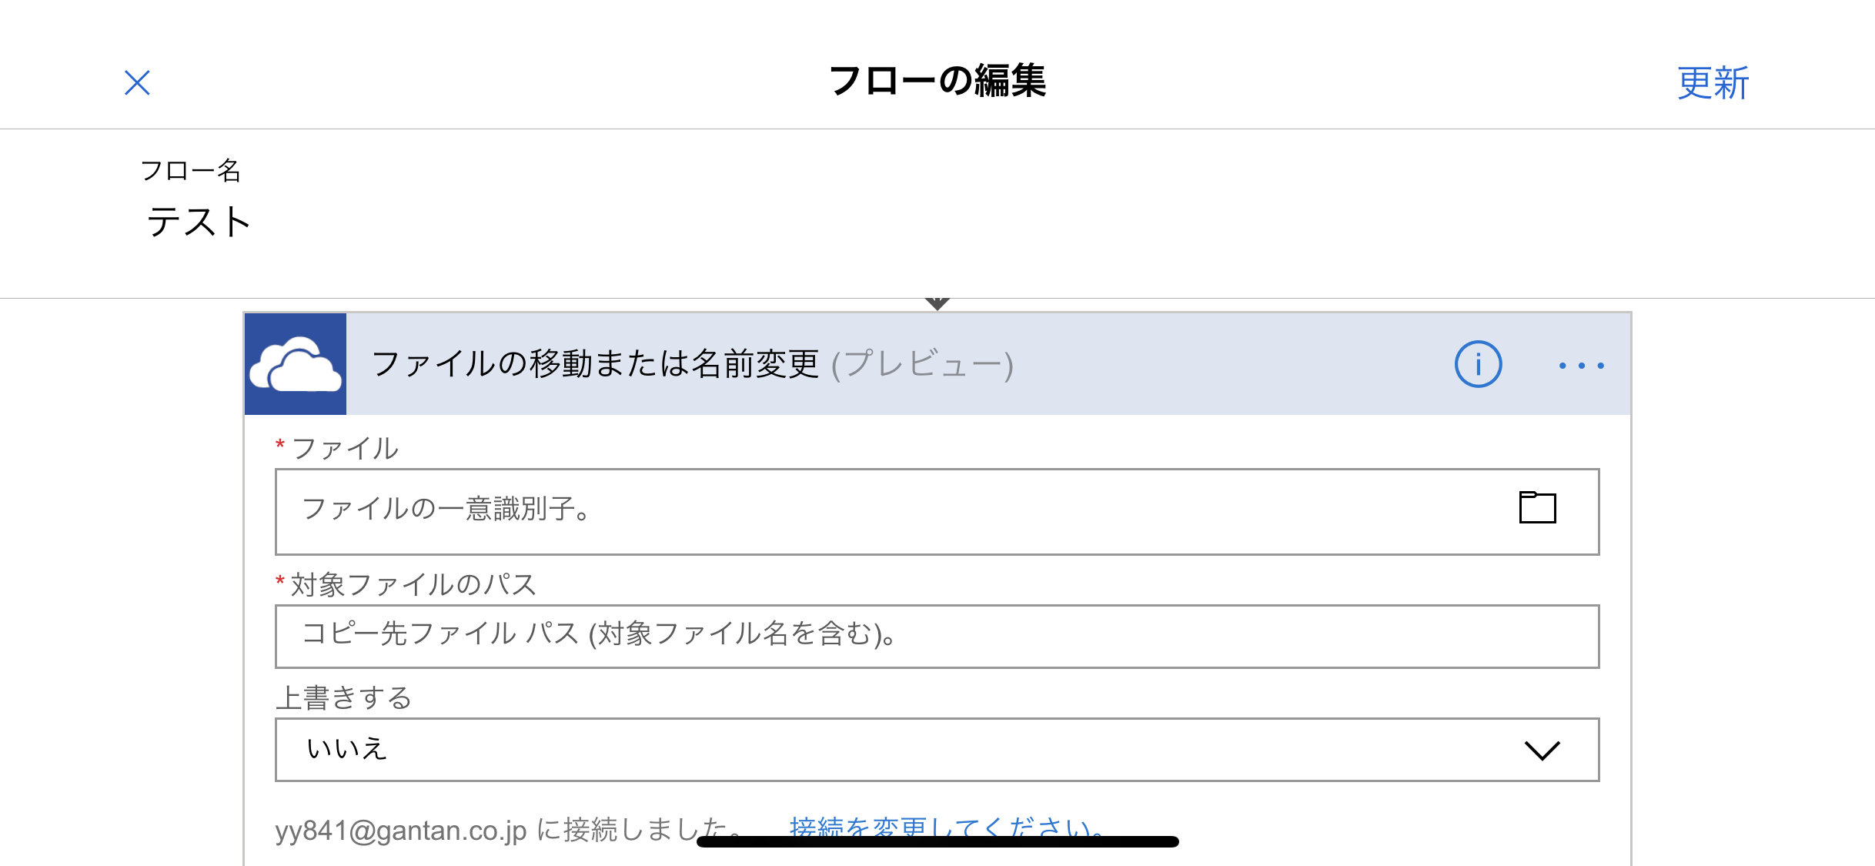Open the info icon for this action

[x=1478, y=364]
